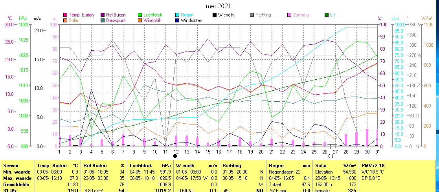Click the 'Zonne u' legend label
The width and height of the screenshot is (439, 192).
[x=300, y=15]
